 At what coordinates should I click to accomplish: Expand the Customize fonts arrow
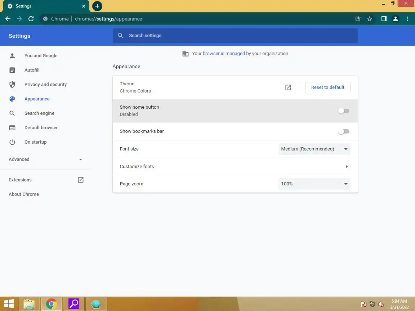pyautogui.click(x=347, y=167)
